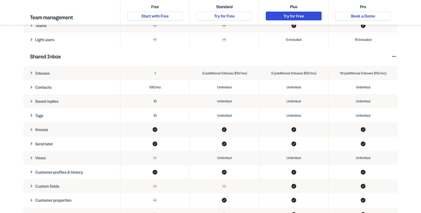Click the Team management heading
Image resolution: width=421 pixels, height=213 pixels.
[51, 17]
